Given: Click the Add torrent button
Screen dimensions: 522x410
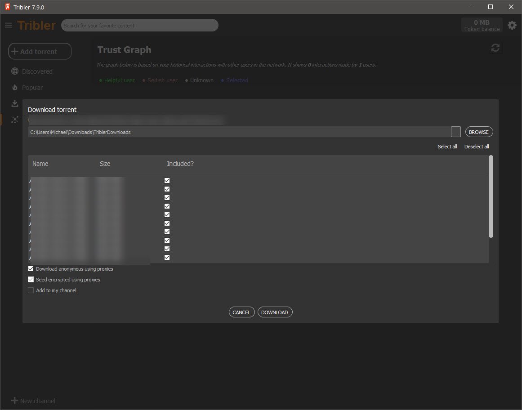Looking at the screenshot, I should pyautogui.click(x=40, y=51).
